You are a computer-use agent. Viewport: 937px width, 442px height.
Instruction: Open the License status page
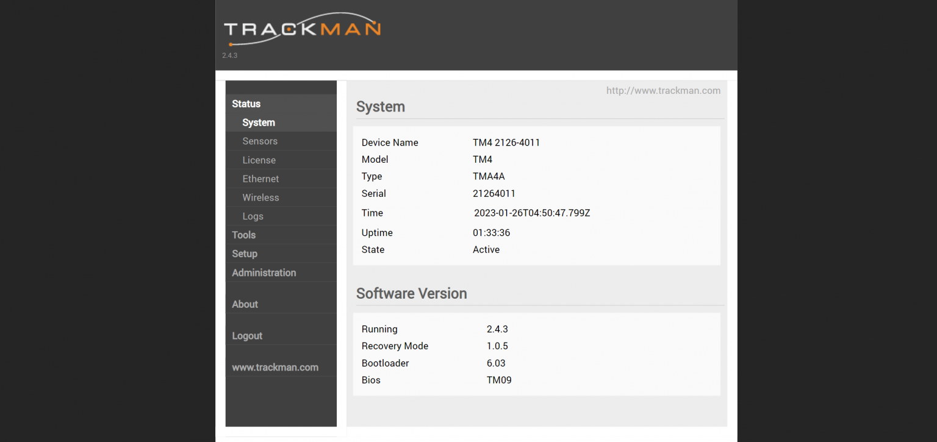259,160
